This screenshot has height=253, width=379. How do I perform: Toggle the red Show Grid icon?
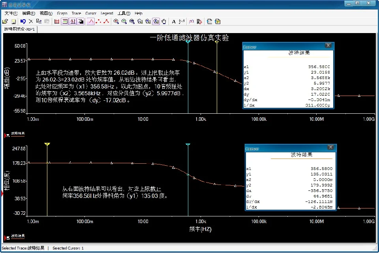57,22
